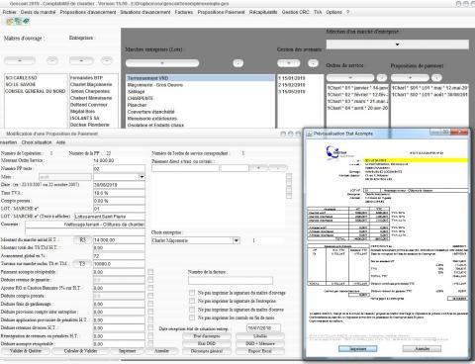The width and height of the screenshot is (475, 364).
Task: Open the Factures menu
Action: [x=184, y=12]
